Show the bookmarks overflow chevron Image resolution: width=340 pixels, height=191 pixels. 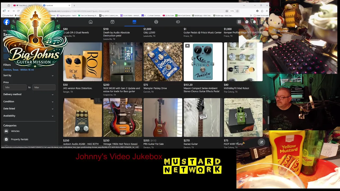pyautogui.click(x=251, y=15)
